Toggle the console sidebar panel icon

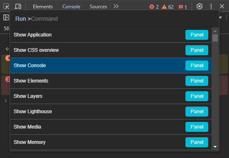coord(6,17)
